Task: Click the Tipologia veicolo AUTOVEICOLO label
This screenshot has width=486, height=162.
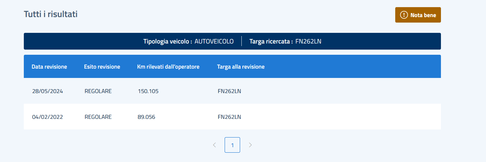Action: (189, 41)
